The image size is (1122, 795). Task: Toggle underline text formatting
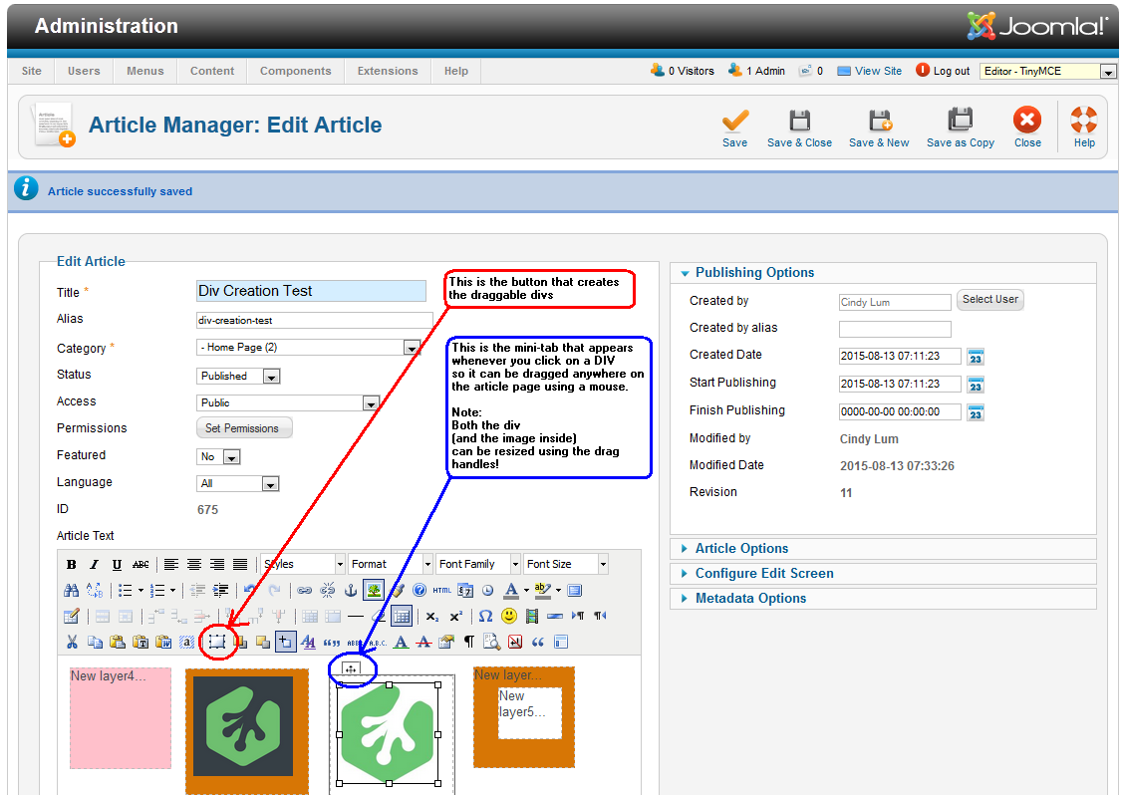pos(118,565)
